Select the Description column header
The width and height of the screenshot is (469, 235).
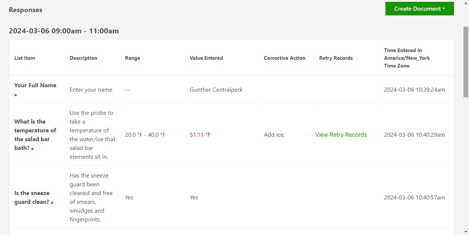[x=83, y=58]
